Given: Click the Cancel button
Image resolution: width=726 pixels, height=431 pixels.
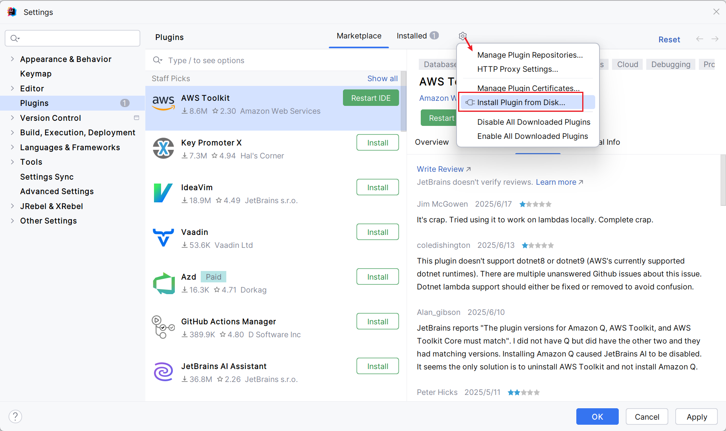Looking at the screenshot, I should click(647, 416).
